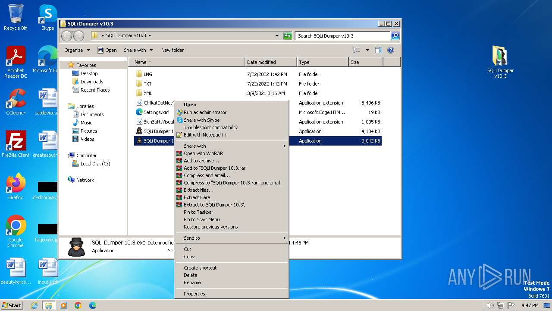Expand the Send to submenu

point(232,238)
